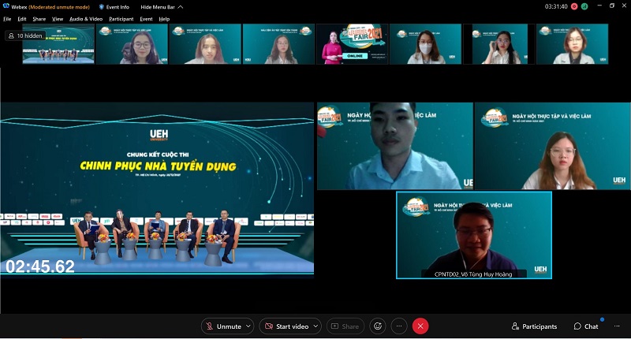Select the Career Fair 2021 presenter thumbnail
Screen dimensions: 631x339
tap(352, 44)
